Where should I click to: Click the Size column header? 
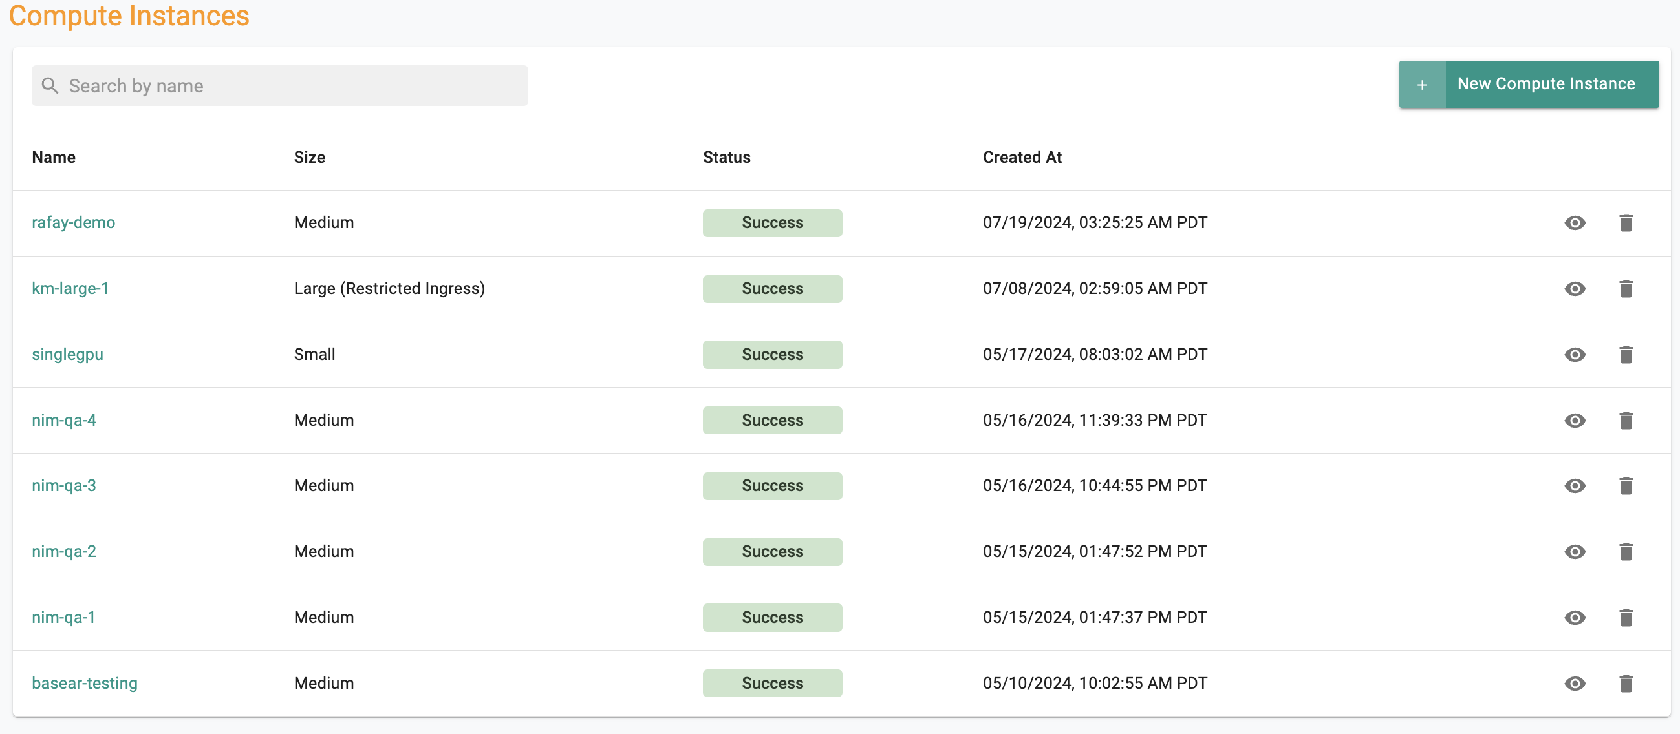(x=309, y=157)
